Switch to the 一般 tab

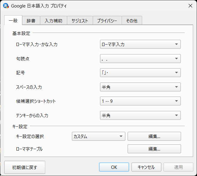pos(13,21)
